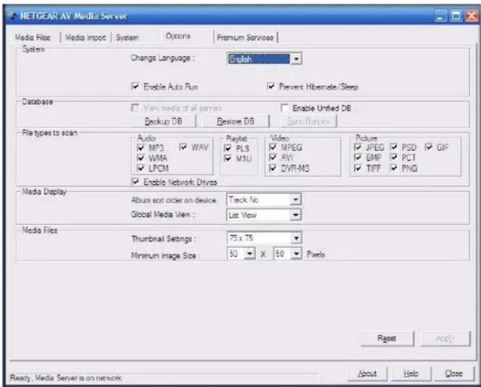This screenshot has height=387, width=481.
Task: Uncheck the TIFF picture type
Action: [x=357, y=168]
